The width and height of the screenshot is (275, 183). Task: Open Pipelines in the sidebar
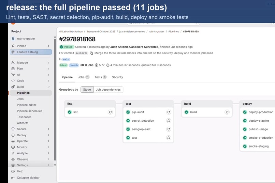(x=31, y=93)
